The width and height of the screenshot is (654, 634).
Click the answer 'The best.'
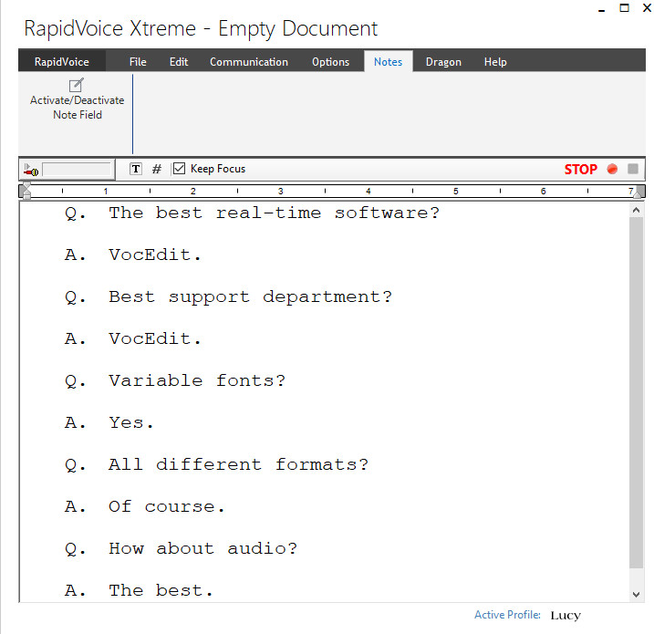(161, 590)
